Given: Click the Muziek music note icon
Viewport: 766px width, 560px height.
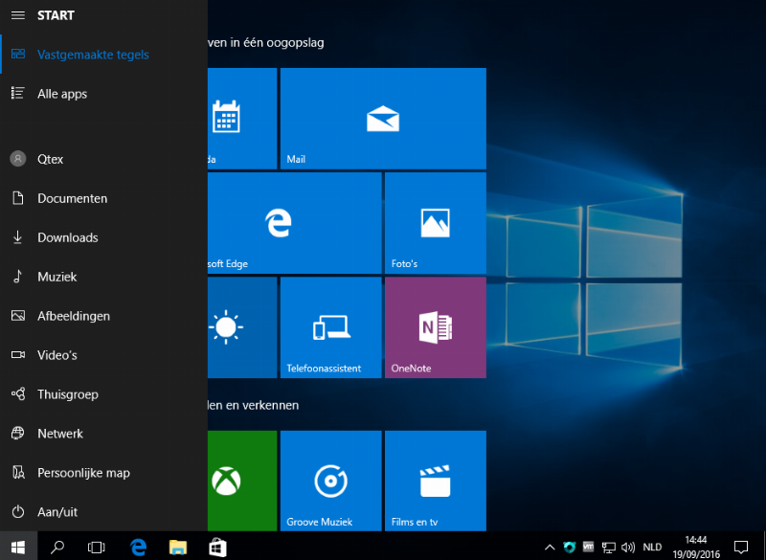Looking at the screenshot, I should tap(17, 277).
